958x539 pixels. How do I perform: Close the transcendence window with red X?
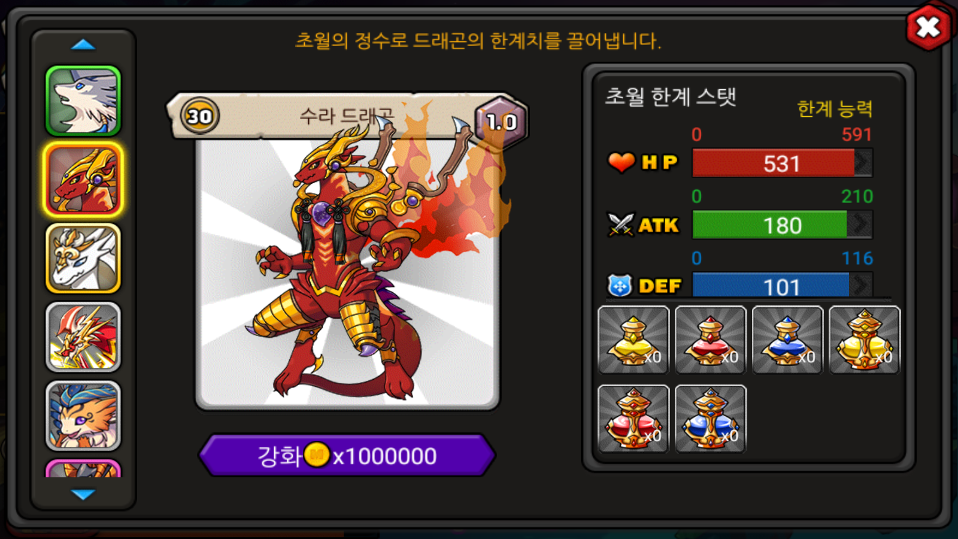click(928, 27)
